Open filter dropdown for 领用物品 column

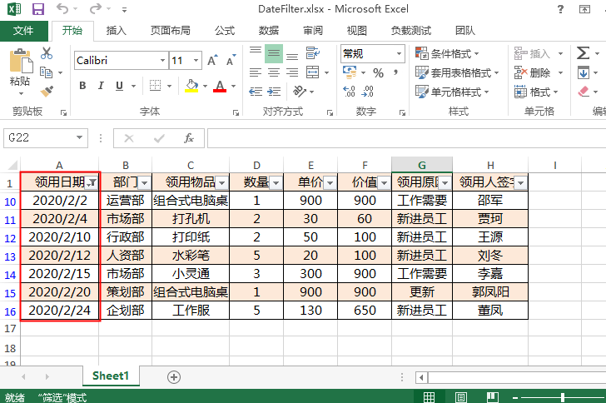point(221,183)
